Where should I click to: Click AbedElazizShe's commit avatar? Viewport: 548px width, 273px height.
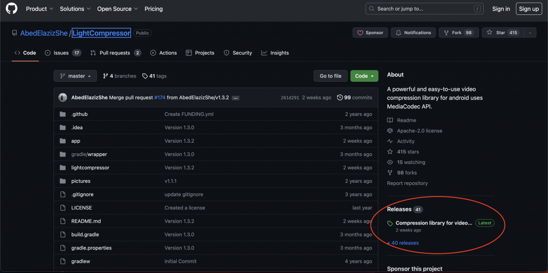click(63, 98)
